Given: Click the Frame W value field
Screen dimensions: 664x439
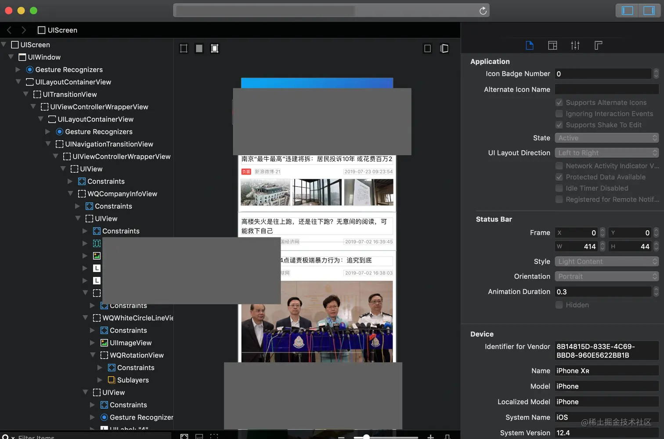Looking at the screenshot, I should click(577, 247).
